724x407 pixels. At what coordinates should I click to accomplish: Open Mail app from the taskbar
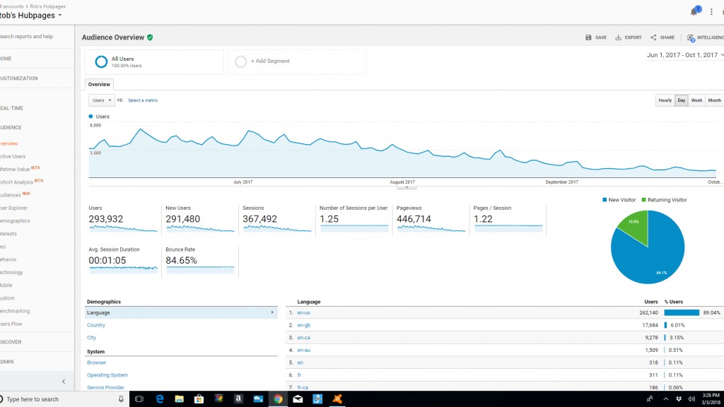pos(298,399)
